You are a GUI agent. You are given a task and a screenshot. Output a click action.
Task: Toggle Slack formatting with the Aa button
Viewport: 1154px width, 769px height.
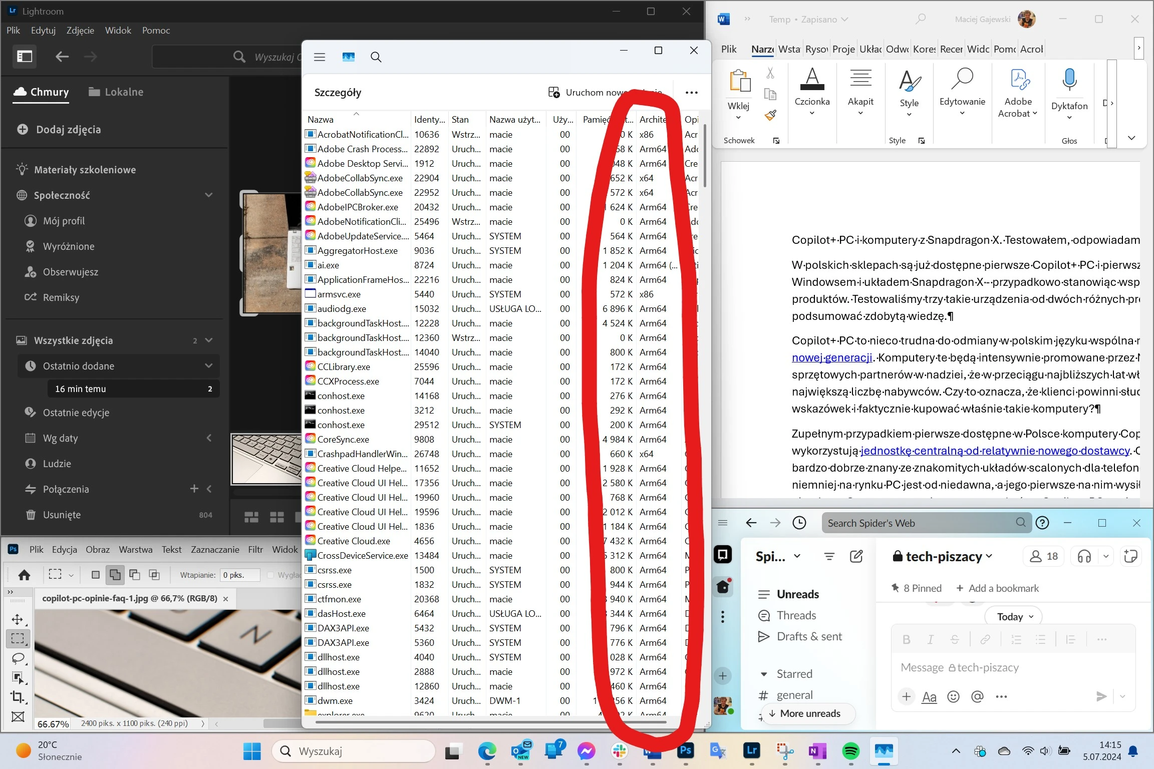click(929, 696)
